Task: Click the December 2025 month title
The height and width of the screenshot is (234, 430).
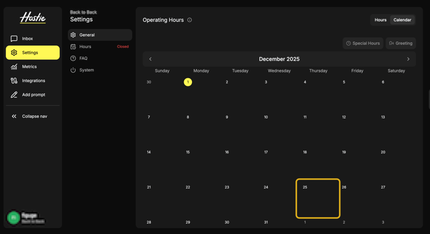Action: [279, 59]
